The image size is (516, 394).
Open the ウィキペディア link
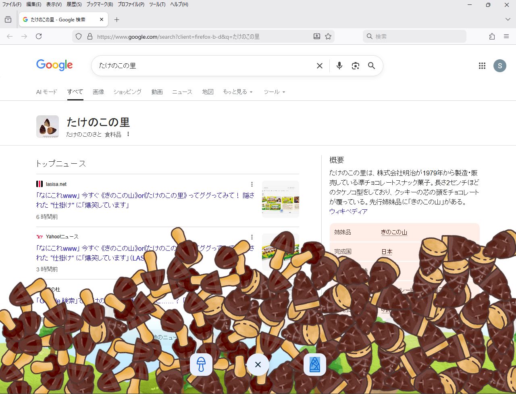(348, 211)
